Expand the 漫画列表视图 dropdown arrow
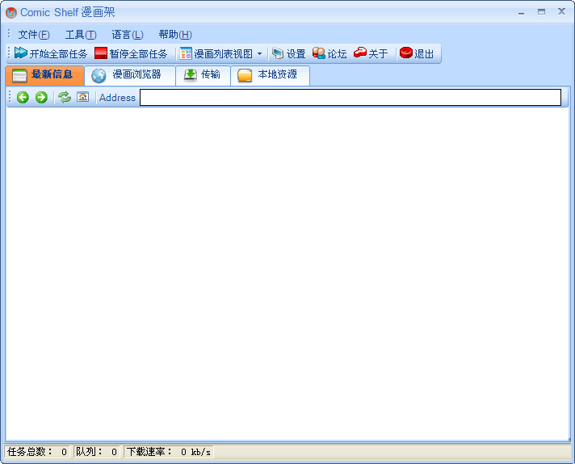Image resolution: width=575 pixels, height=464 pixels. [x=259, y=53]
